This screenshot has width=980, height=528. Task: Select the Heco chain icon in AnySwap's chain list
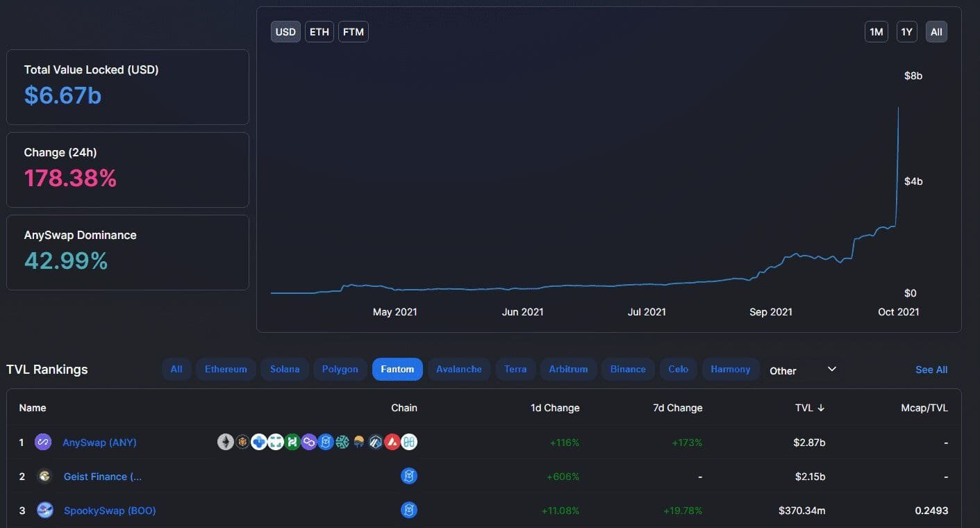[x=292, y=442]
